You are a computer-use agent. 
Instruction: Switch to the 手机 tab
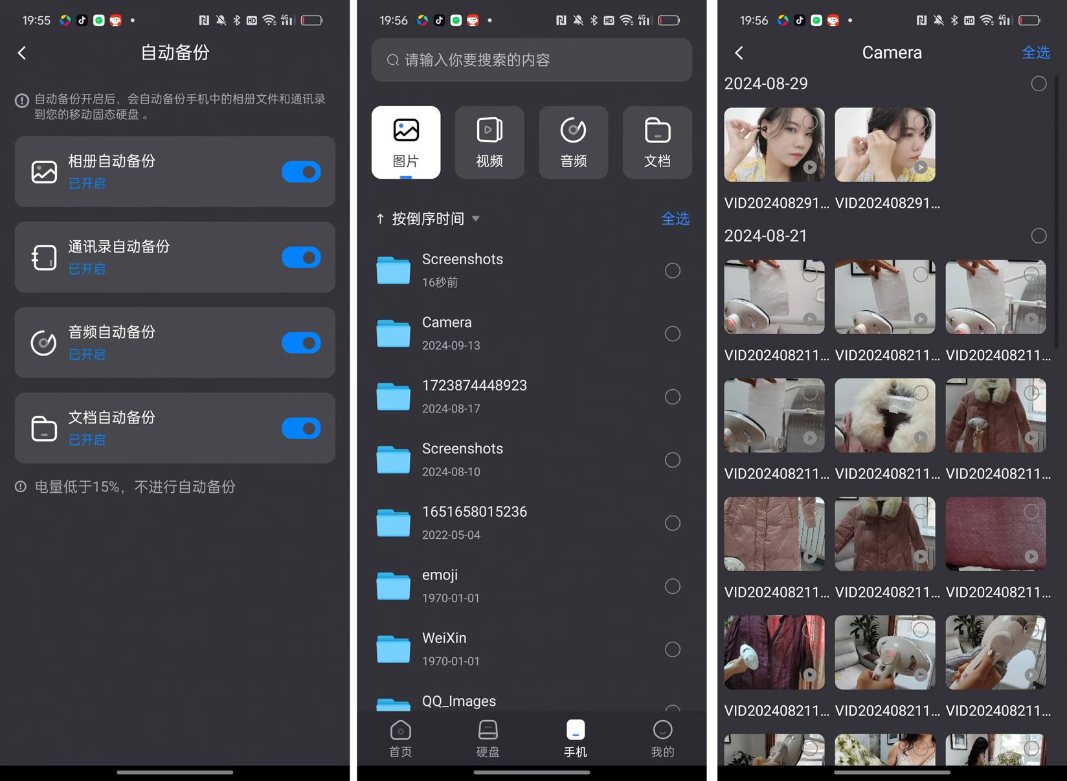click(x=575, y=730)
